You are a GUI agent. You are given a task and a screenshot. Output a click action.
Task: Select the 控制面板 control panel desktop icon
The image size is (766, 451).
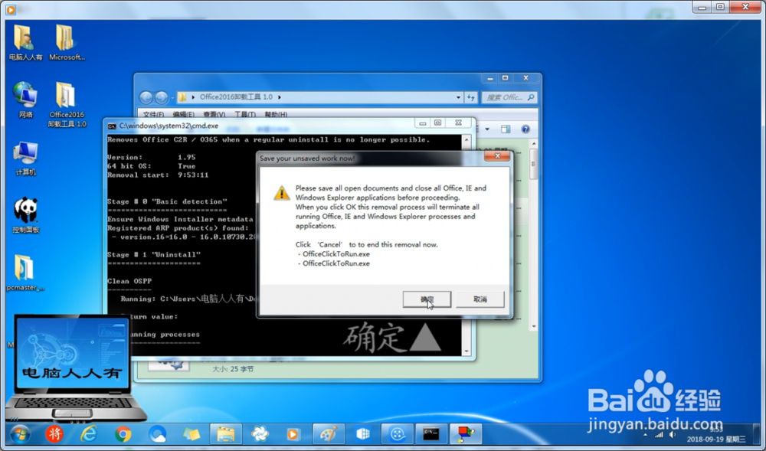coord(25,215)
